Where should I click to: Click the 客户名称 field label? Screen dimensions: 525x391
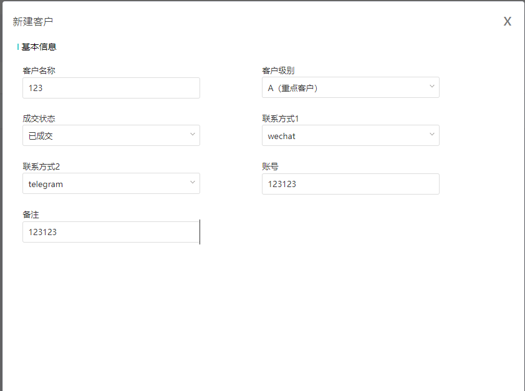pos(39,70)
